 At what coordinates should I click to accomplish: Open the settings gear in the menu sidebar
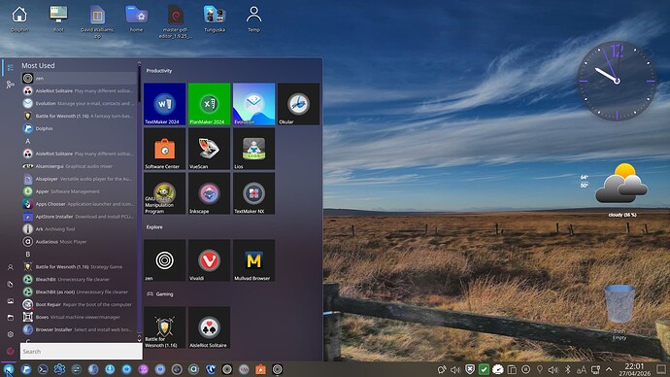click(11, 334)
